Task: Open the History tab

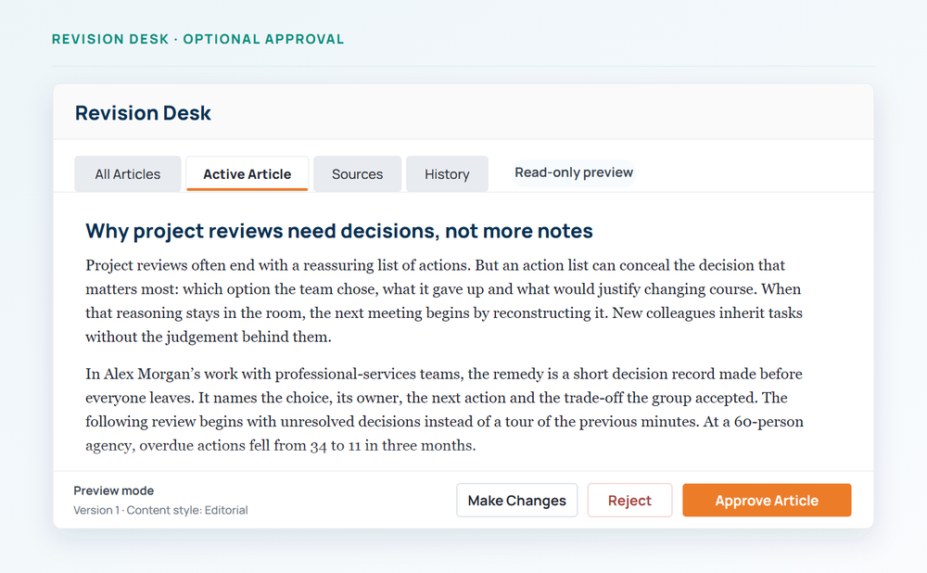Action: 447,174
